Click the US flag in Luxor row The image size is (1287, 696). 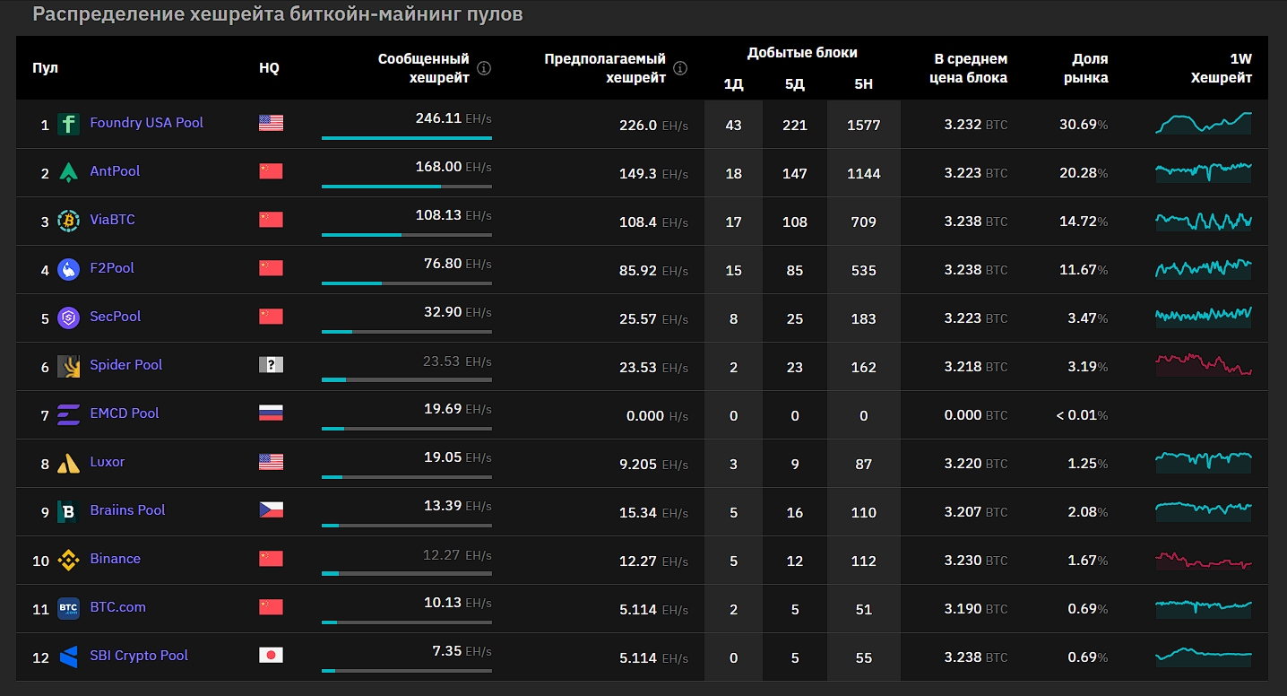coord(271,462)
